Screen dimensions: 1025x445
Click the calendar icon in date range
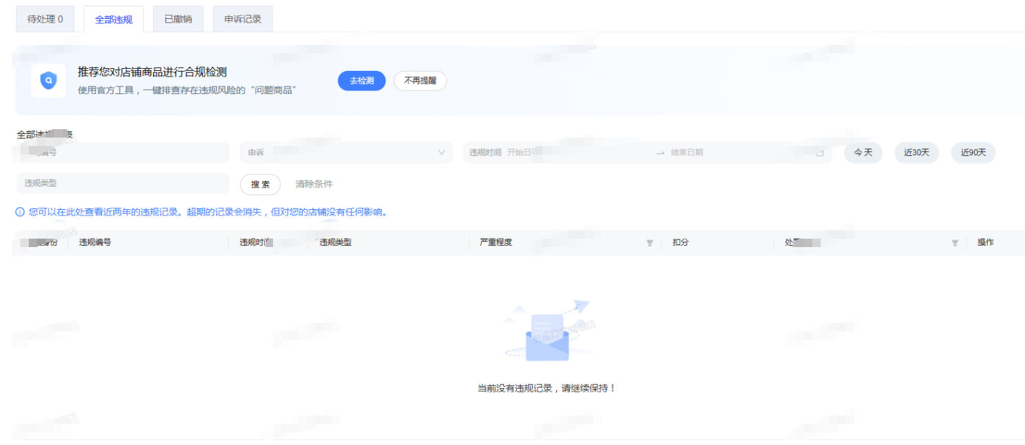(820, 153)
